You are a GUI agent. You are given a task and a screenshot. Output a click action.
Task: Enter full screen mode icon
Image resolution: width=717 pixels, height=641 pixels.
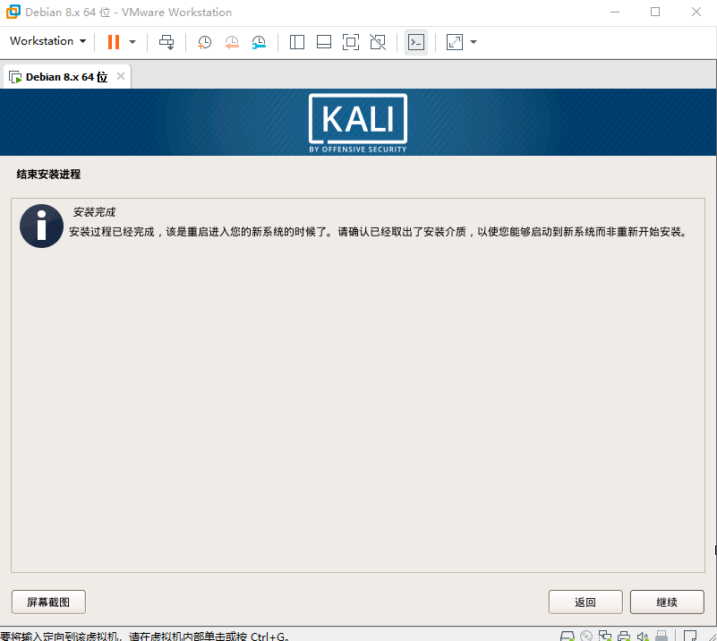click(351, 42)
